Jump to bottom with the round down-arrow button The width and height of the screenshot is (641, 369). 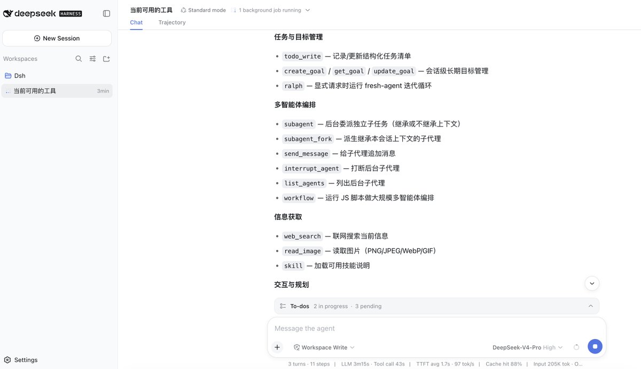click(x=592, y=283)
